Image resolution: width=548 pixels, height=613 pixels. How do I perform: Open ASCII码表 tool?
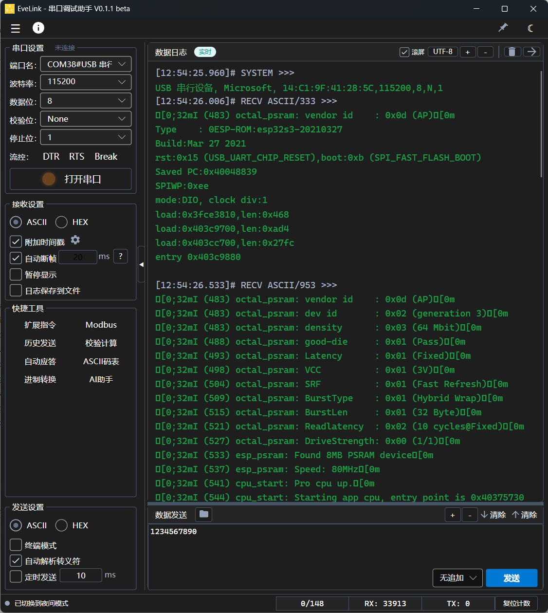click(x=101, y=361)
